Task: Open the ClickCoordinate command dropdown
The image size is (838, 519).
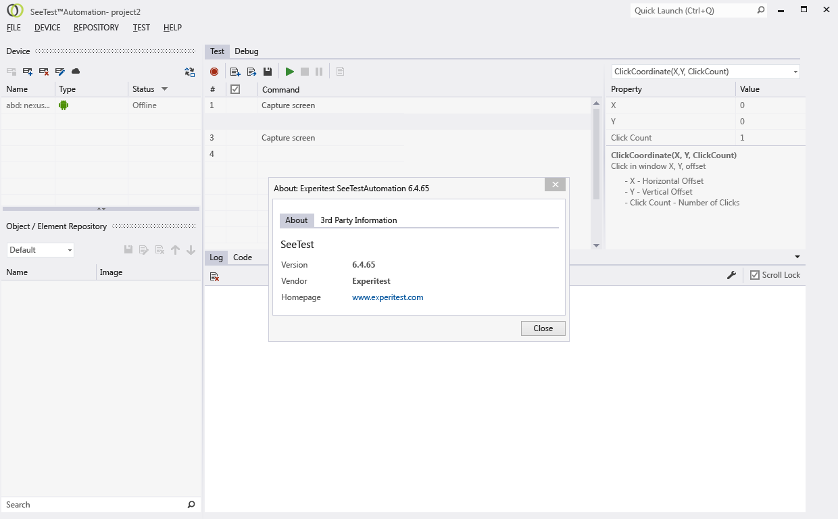Action: 795,72
